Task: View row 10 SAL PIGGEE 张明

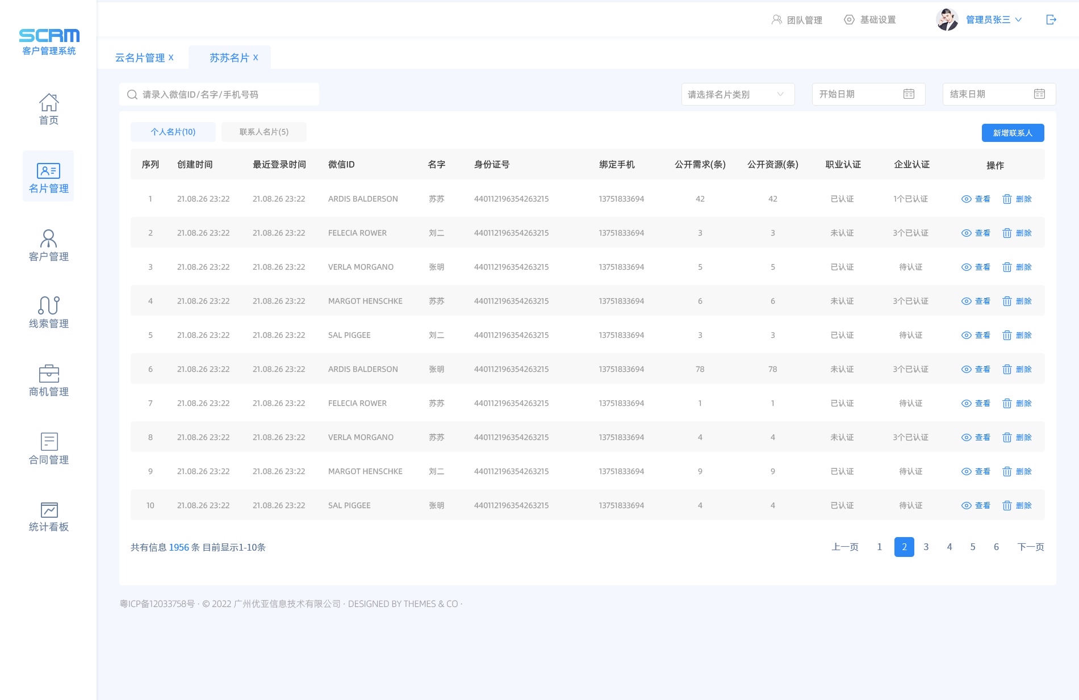Action: coord(976,505)
